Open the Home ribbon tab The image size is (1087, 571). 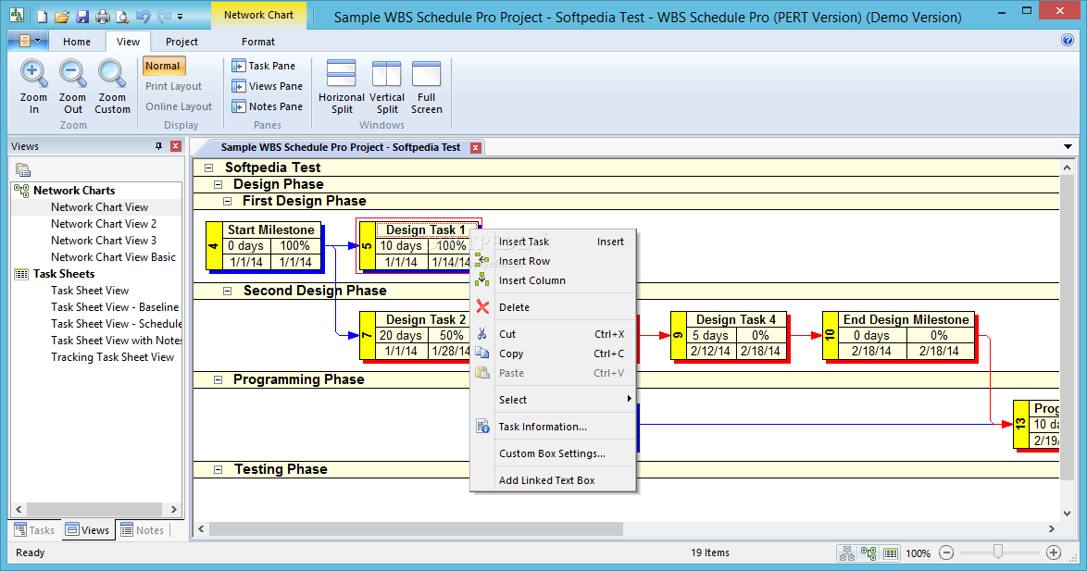coord(77,42)
